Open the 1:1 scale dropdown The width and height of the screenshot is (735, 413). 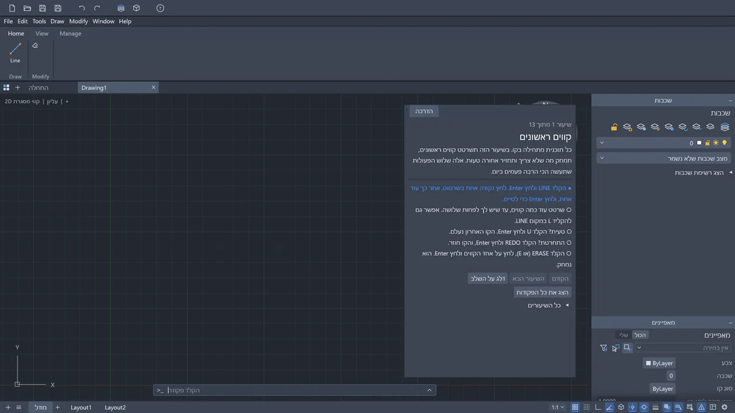(x=558, y=407)
